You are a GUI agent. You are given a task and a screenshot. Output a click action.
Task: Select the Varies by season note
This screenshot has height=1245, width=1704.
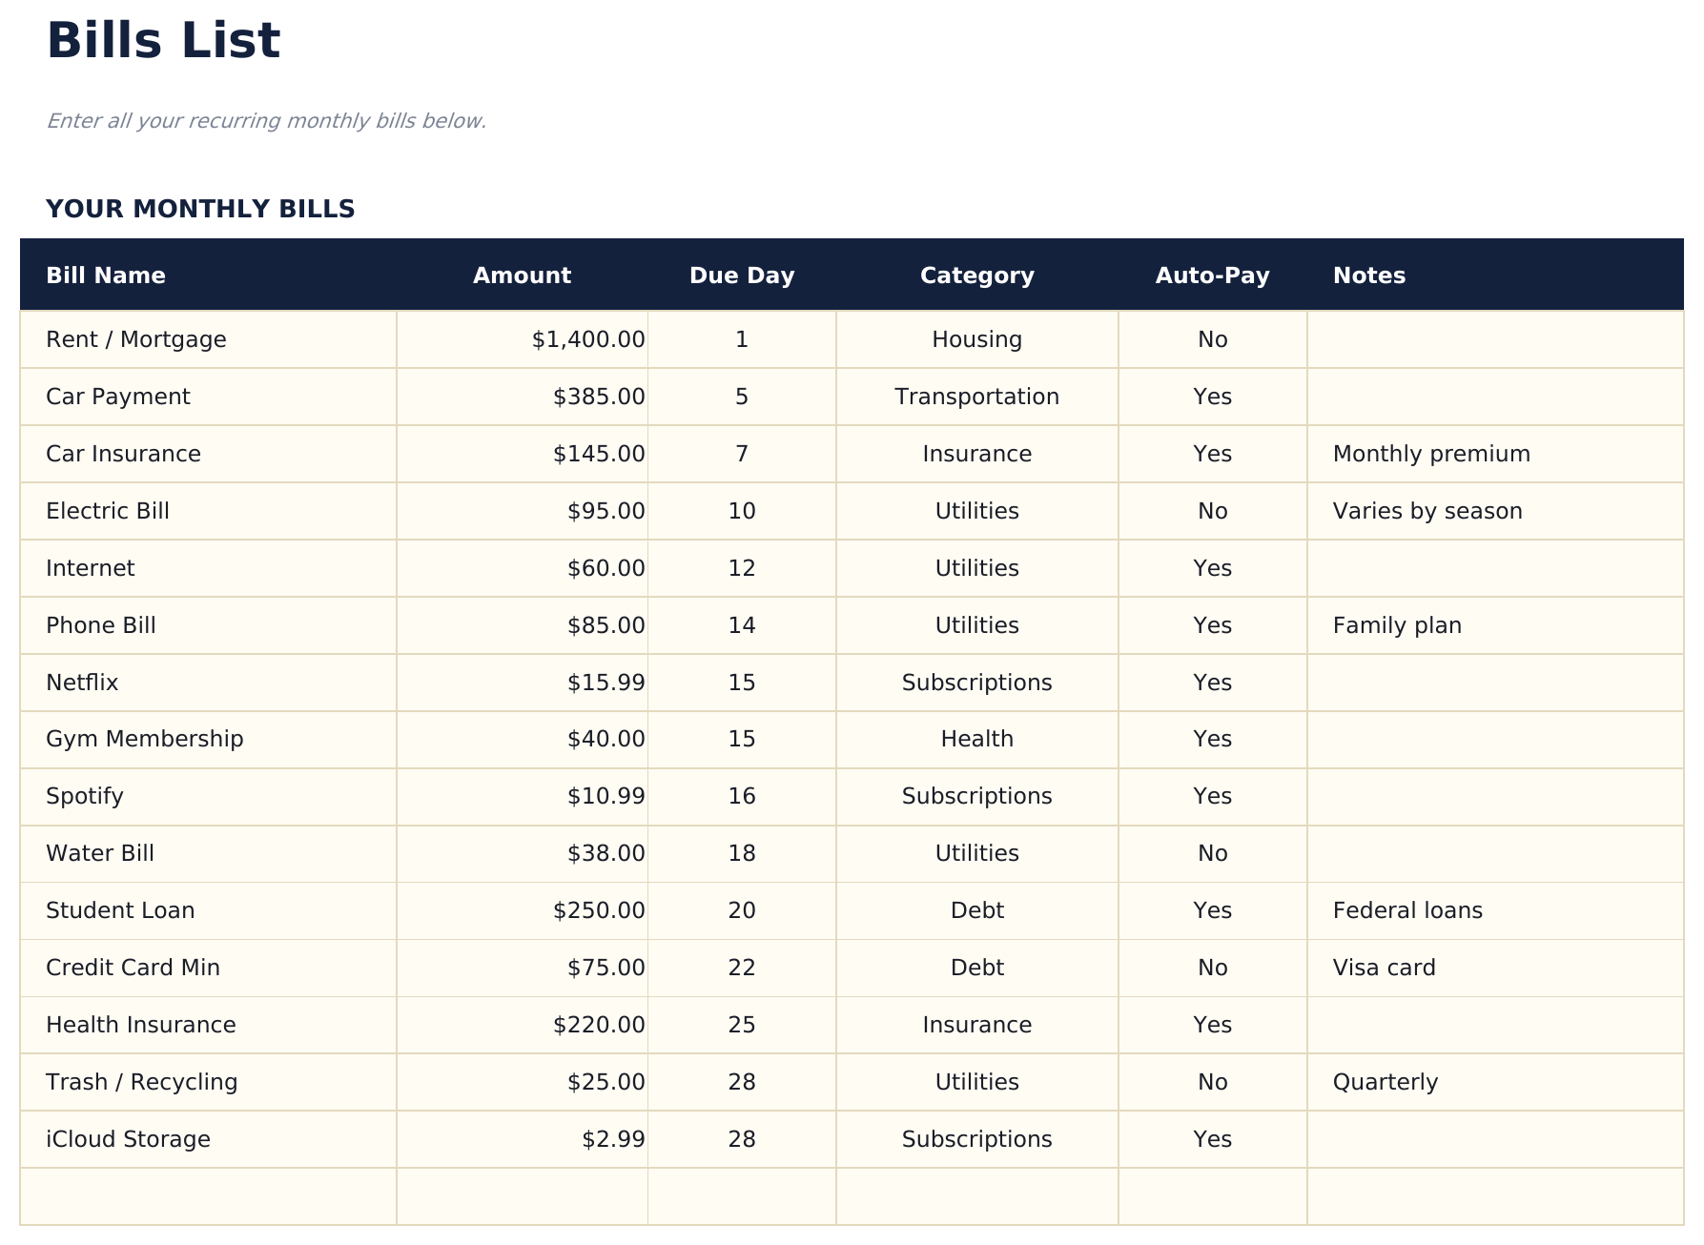coord(1427,511)
